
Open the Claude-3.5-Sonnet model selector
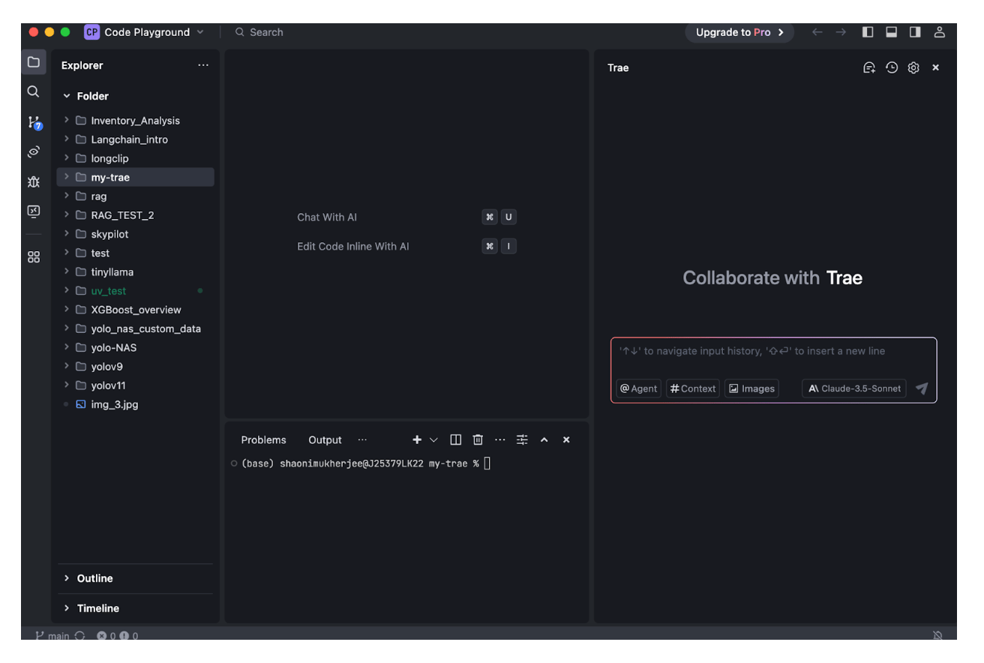pos(854,388)
